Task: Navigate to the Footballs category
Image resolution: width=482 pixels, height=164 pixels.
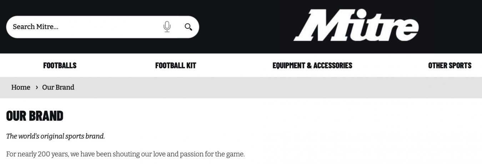Action: point(60,65)
